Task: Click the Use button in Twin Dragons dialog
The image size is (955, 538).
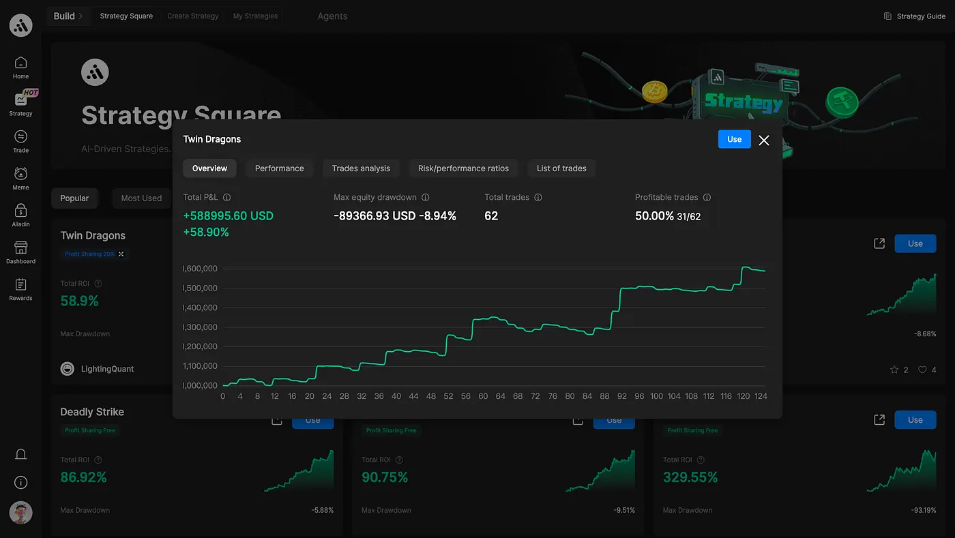Action: coord(735,139)
